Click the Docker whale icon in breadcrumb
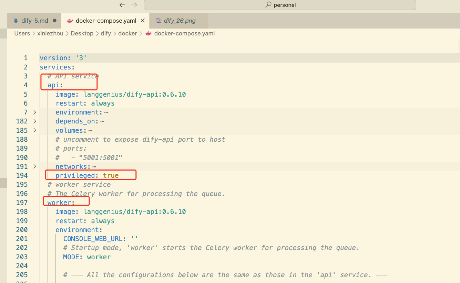 click(149, 33)
